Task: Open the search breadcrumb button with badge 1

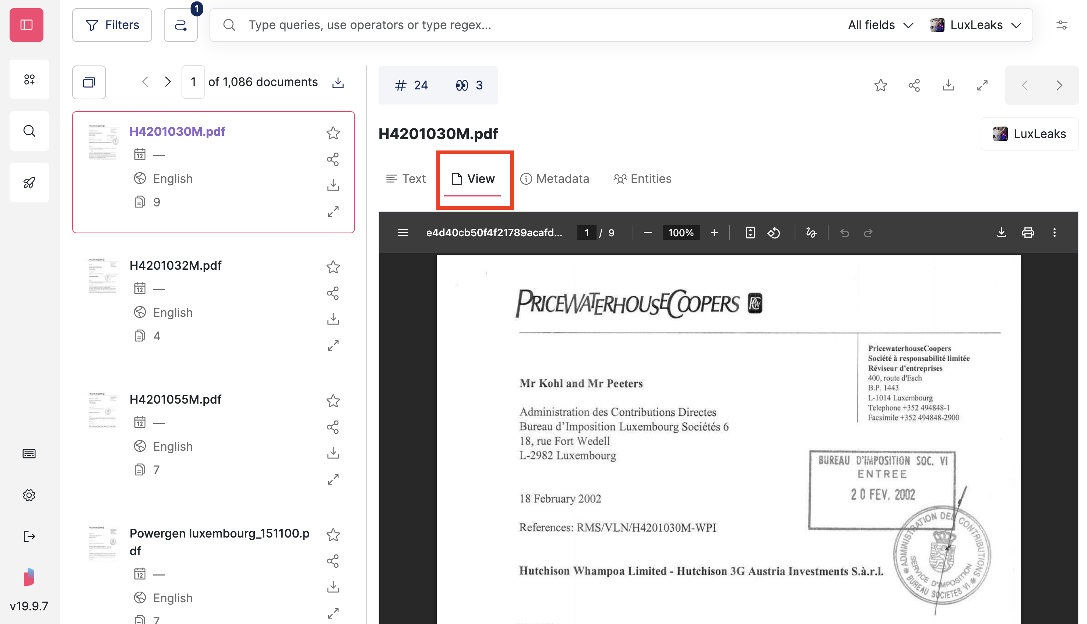Action: coord(180,25)
